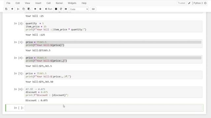Click the Python 3 kernel name
211x118 pixels.
(198, 3)
